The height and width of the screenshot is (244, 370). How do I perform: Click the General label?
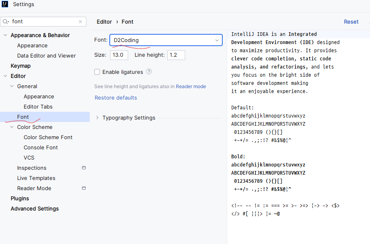click(x=27, y=86)
